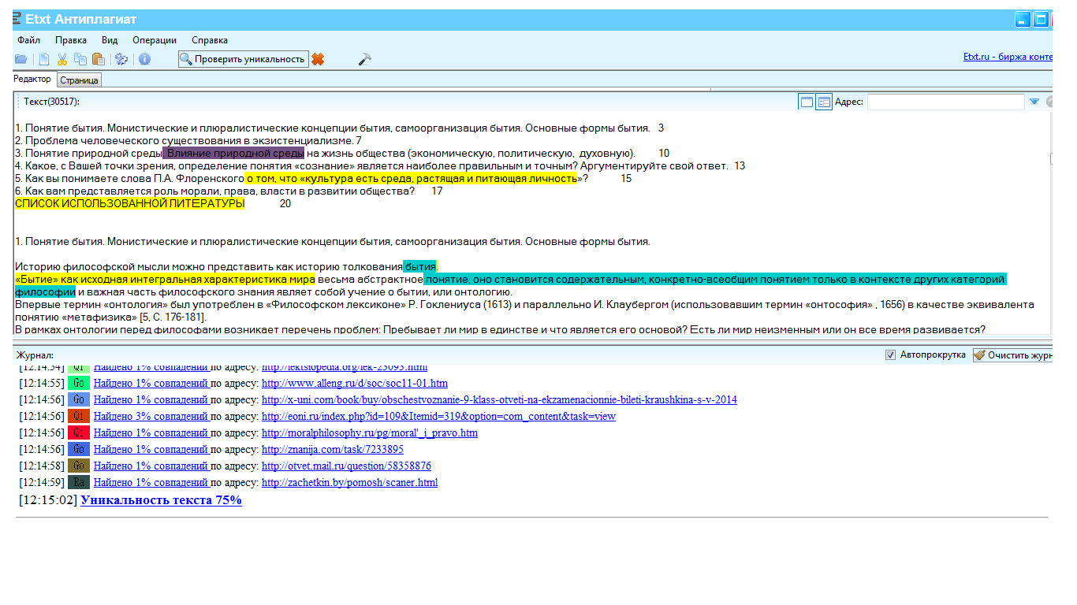
Task: Open the alleng.ru soc11-01 URL
Action: click(355, 384)
